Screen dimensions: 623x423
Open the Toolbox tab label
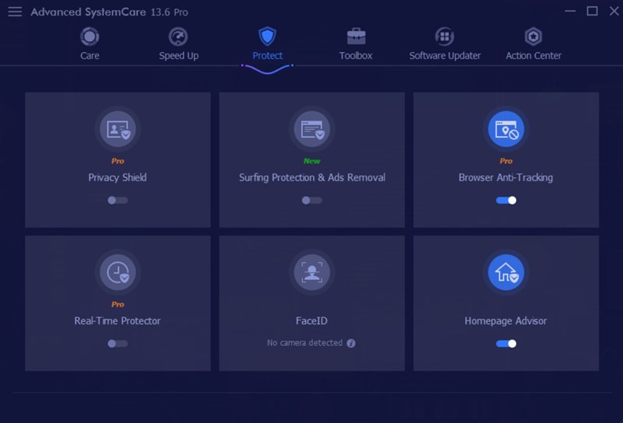pos(356,55)
